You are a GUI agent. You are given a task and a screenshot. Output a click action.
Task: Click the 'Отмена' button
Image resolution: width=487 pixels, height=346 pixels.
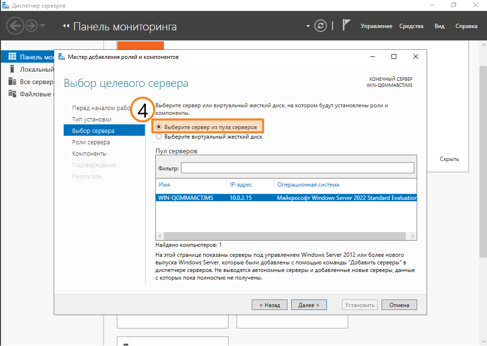pyautogui.click(x=399, y=305)
